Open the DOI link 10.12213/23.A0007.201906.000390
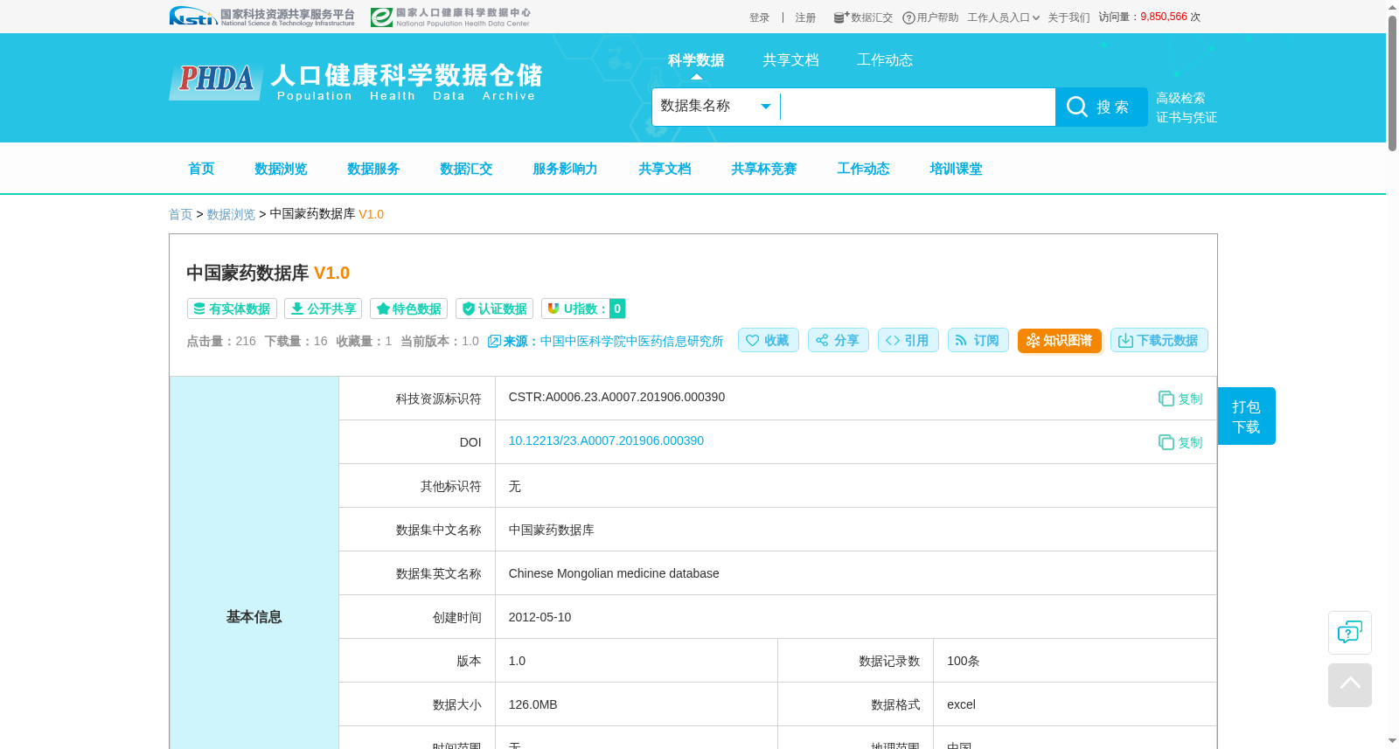The image size is (1399, 749). tap(606, 440)
